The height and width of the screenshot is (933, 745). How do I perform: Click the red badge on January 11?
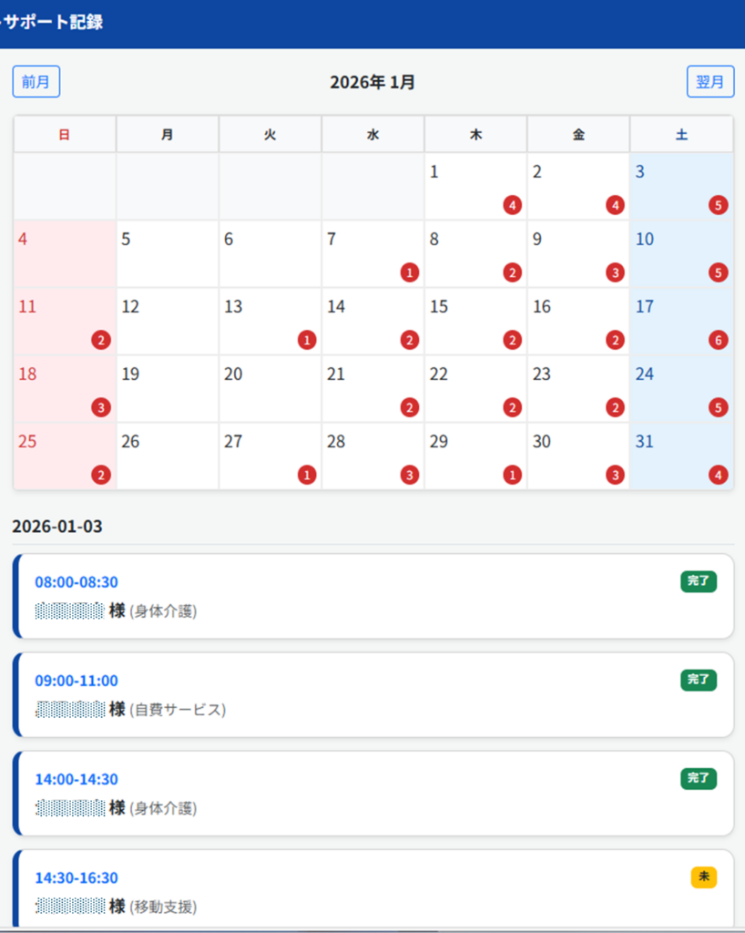coord(101,340)
